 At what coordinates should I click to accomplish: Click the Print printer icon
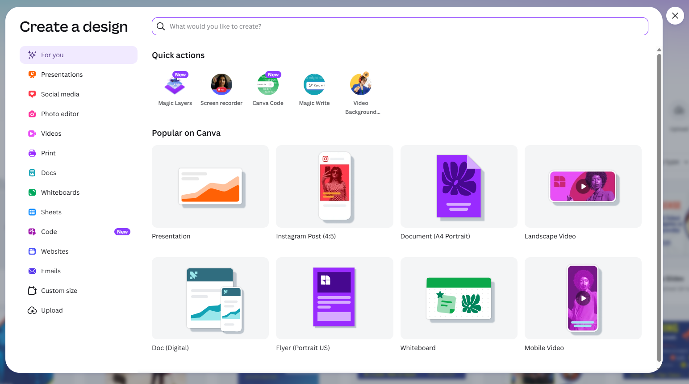click(x=32, y=153)
